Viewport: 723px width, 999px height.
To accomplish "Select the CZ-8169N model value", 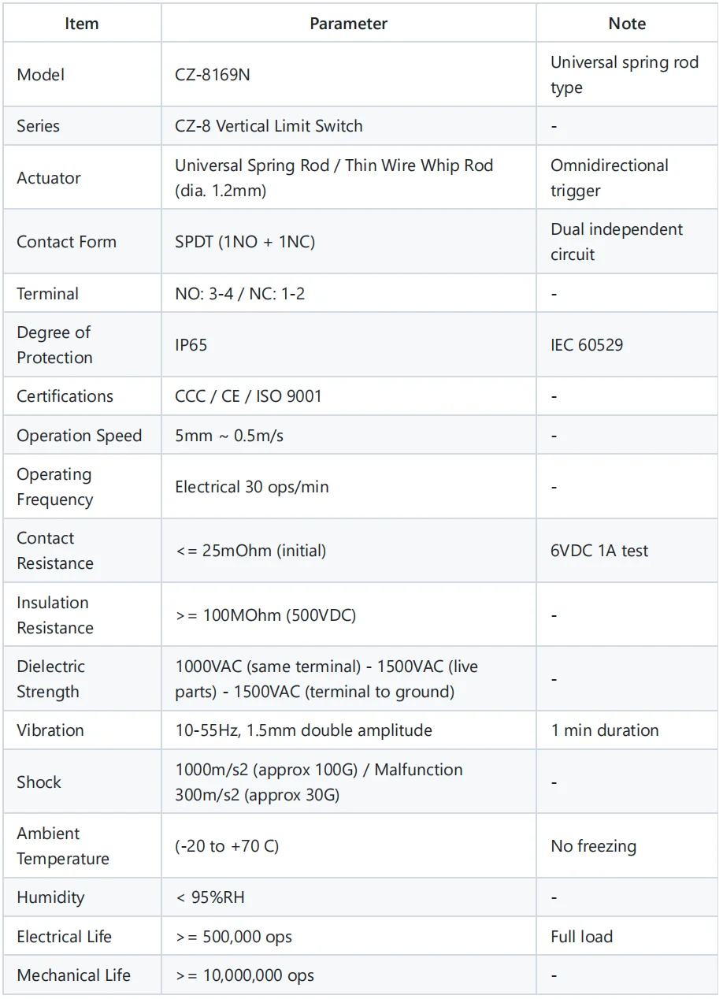I will (x=213, y=75).
